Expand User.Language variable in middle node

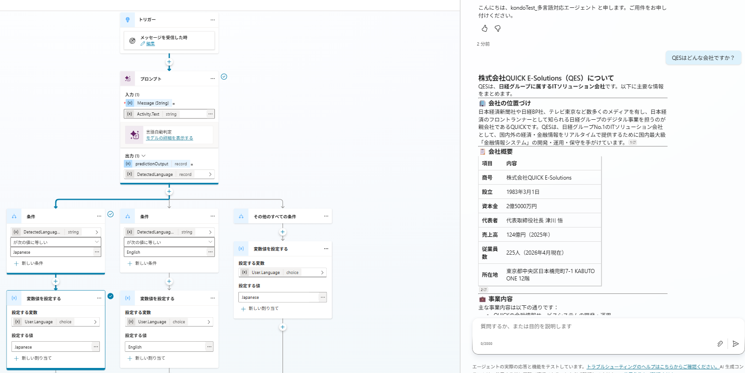click(x=209, y=322)
